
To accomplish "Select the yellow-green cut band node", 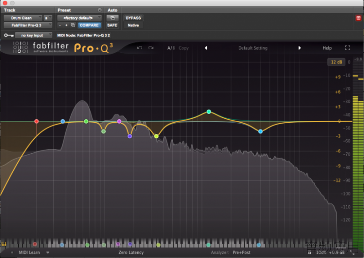I will coord(156,136).
